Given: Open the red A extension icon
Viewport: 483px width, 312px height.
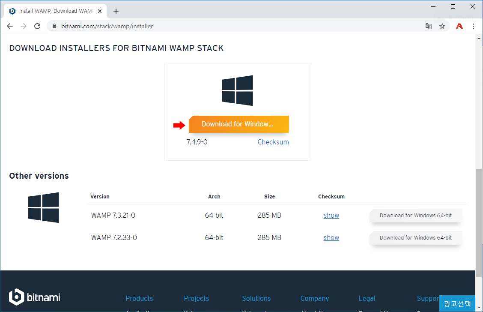Looking at the screenshot, I should coord(459,26).
